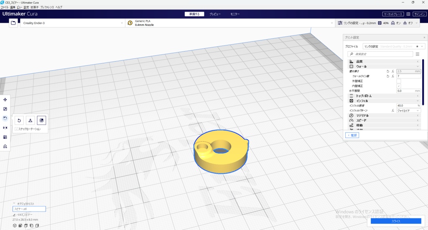Click the lay flat button
This screenshot has height=230, width=428.
point(30,120)
